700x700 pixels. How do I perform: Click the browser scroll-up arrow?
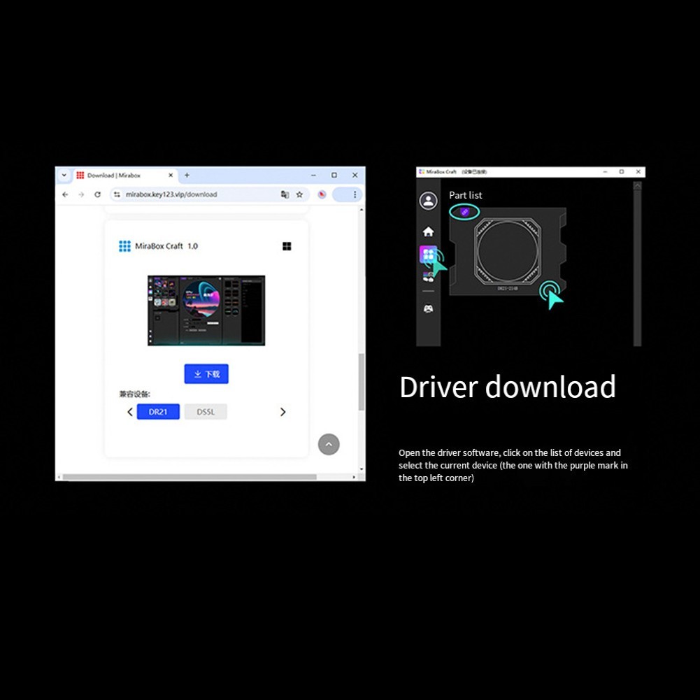(x=362, y=209)
